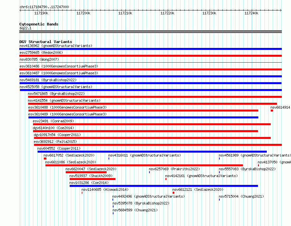The image size is (291, 226).
Task: Click the left arrowhead of the ruler
Action: pyautogui.click(x=20, y=10)
